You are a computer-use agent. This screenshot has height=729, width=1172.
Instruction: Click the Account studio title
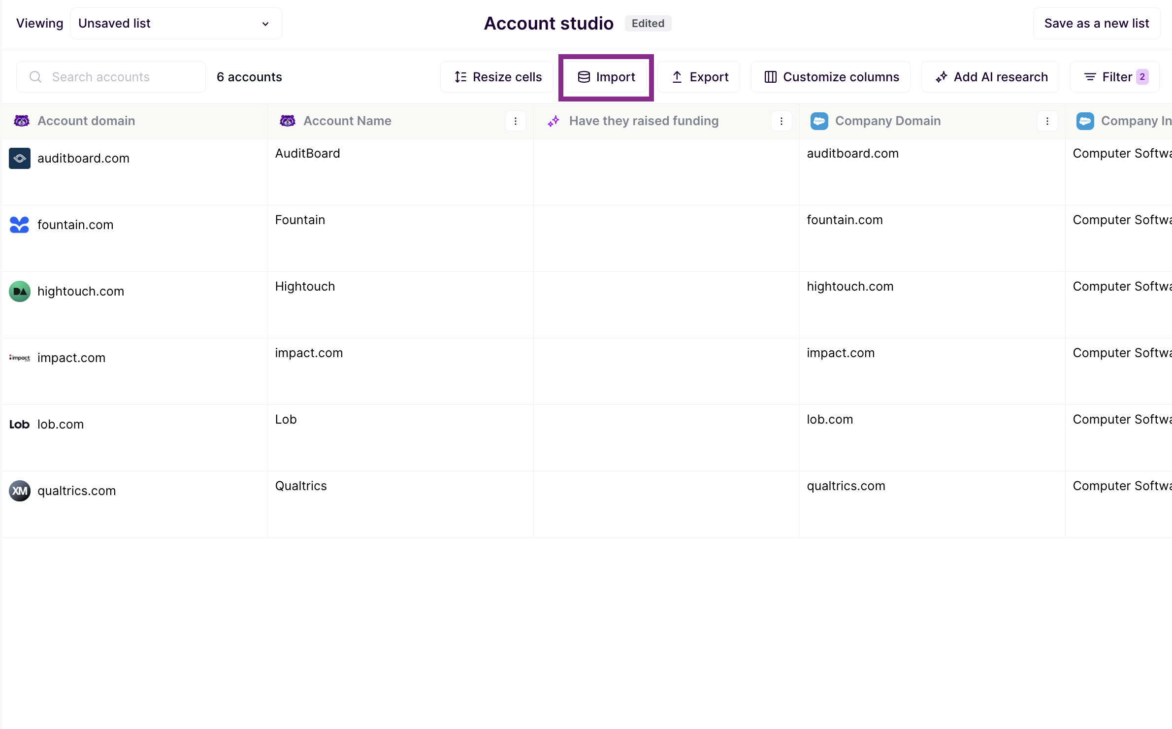(x=549, y=23)
